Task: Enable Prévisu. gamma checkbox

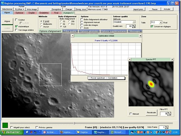Action: 37,127
